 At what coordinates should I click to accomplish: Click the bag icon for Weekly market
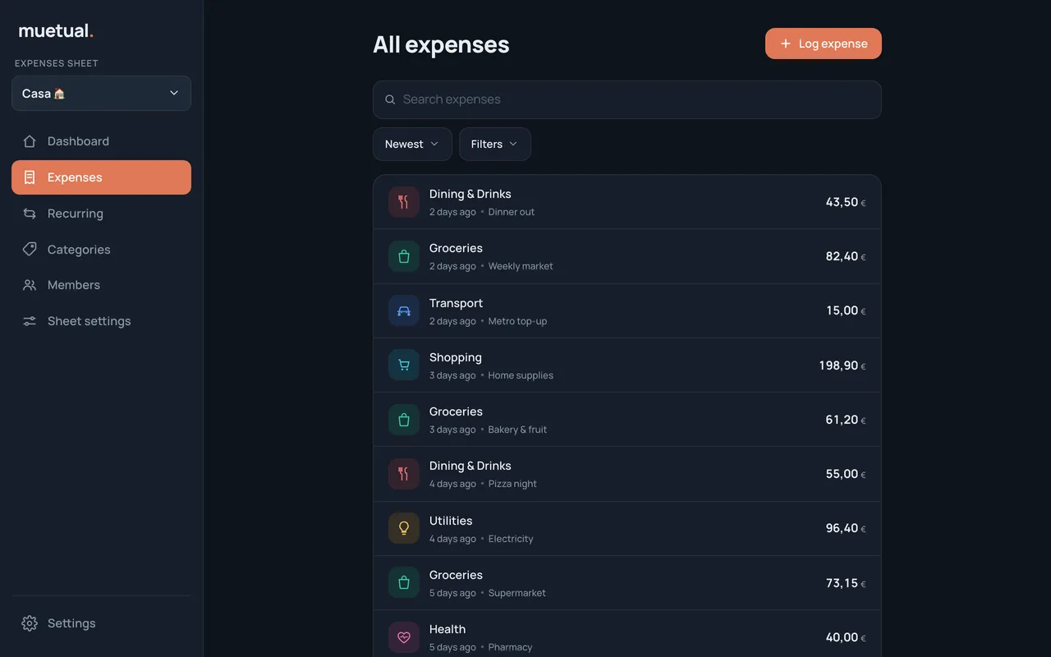click(x=403, y=256)
